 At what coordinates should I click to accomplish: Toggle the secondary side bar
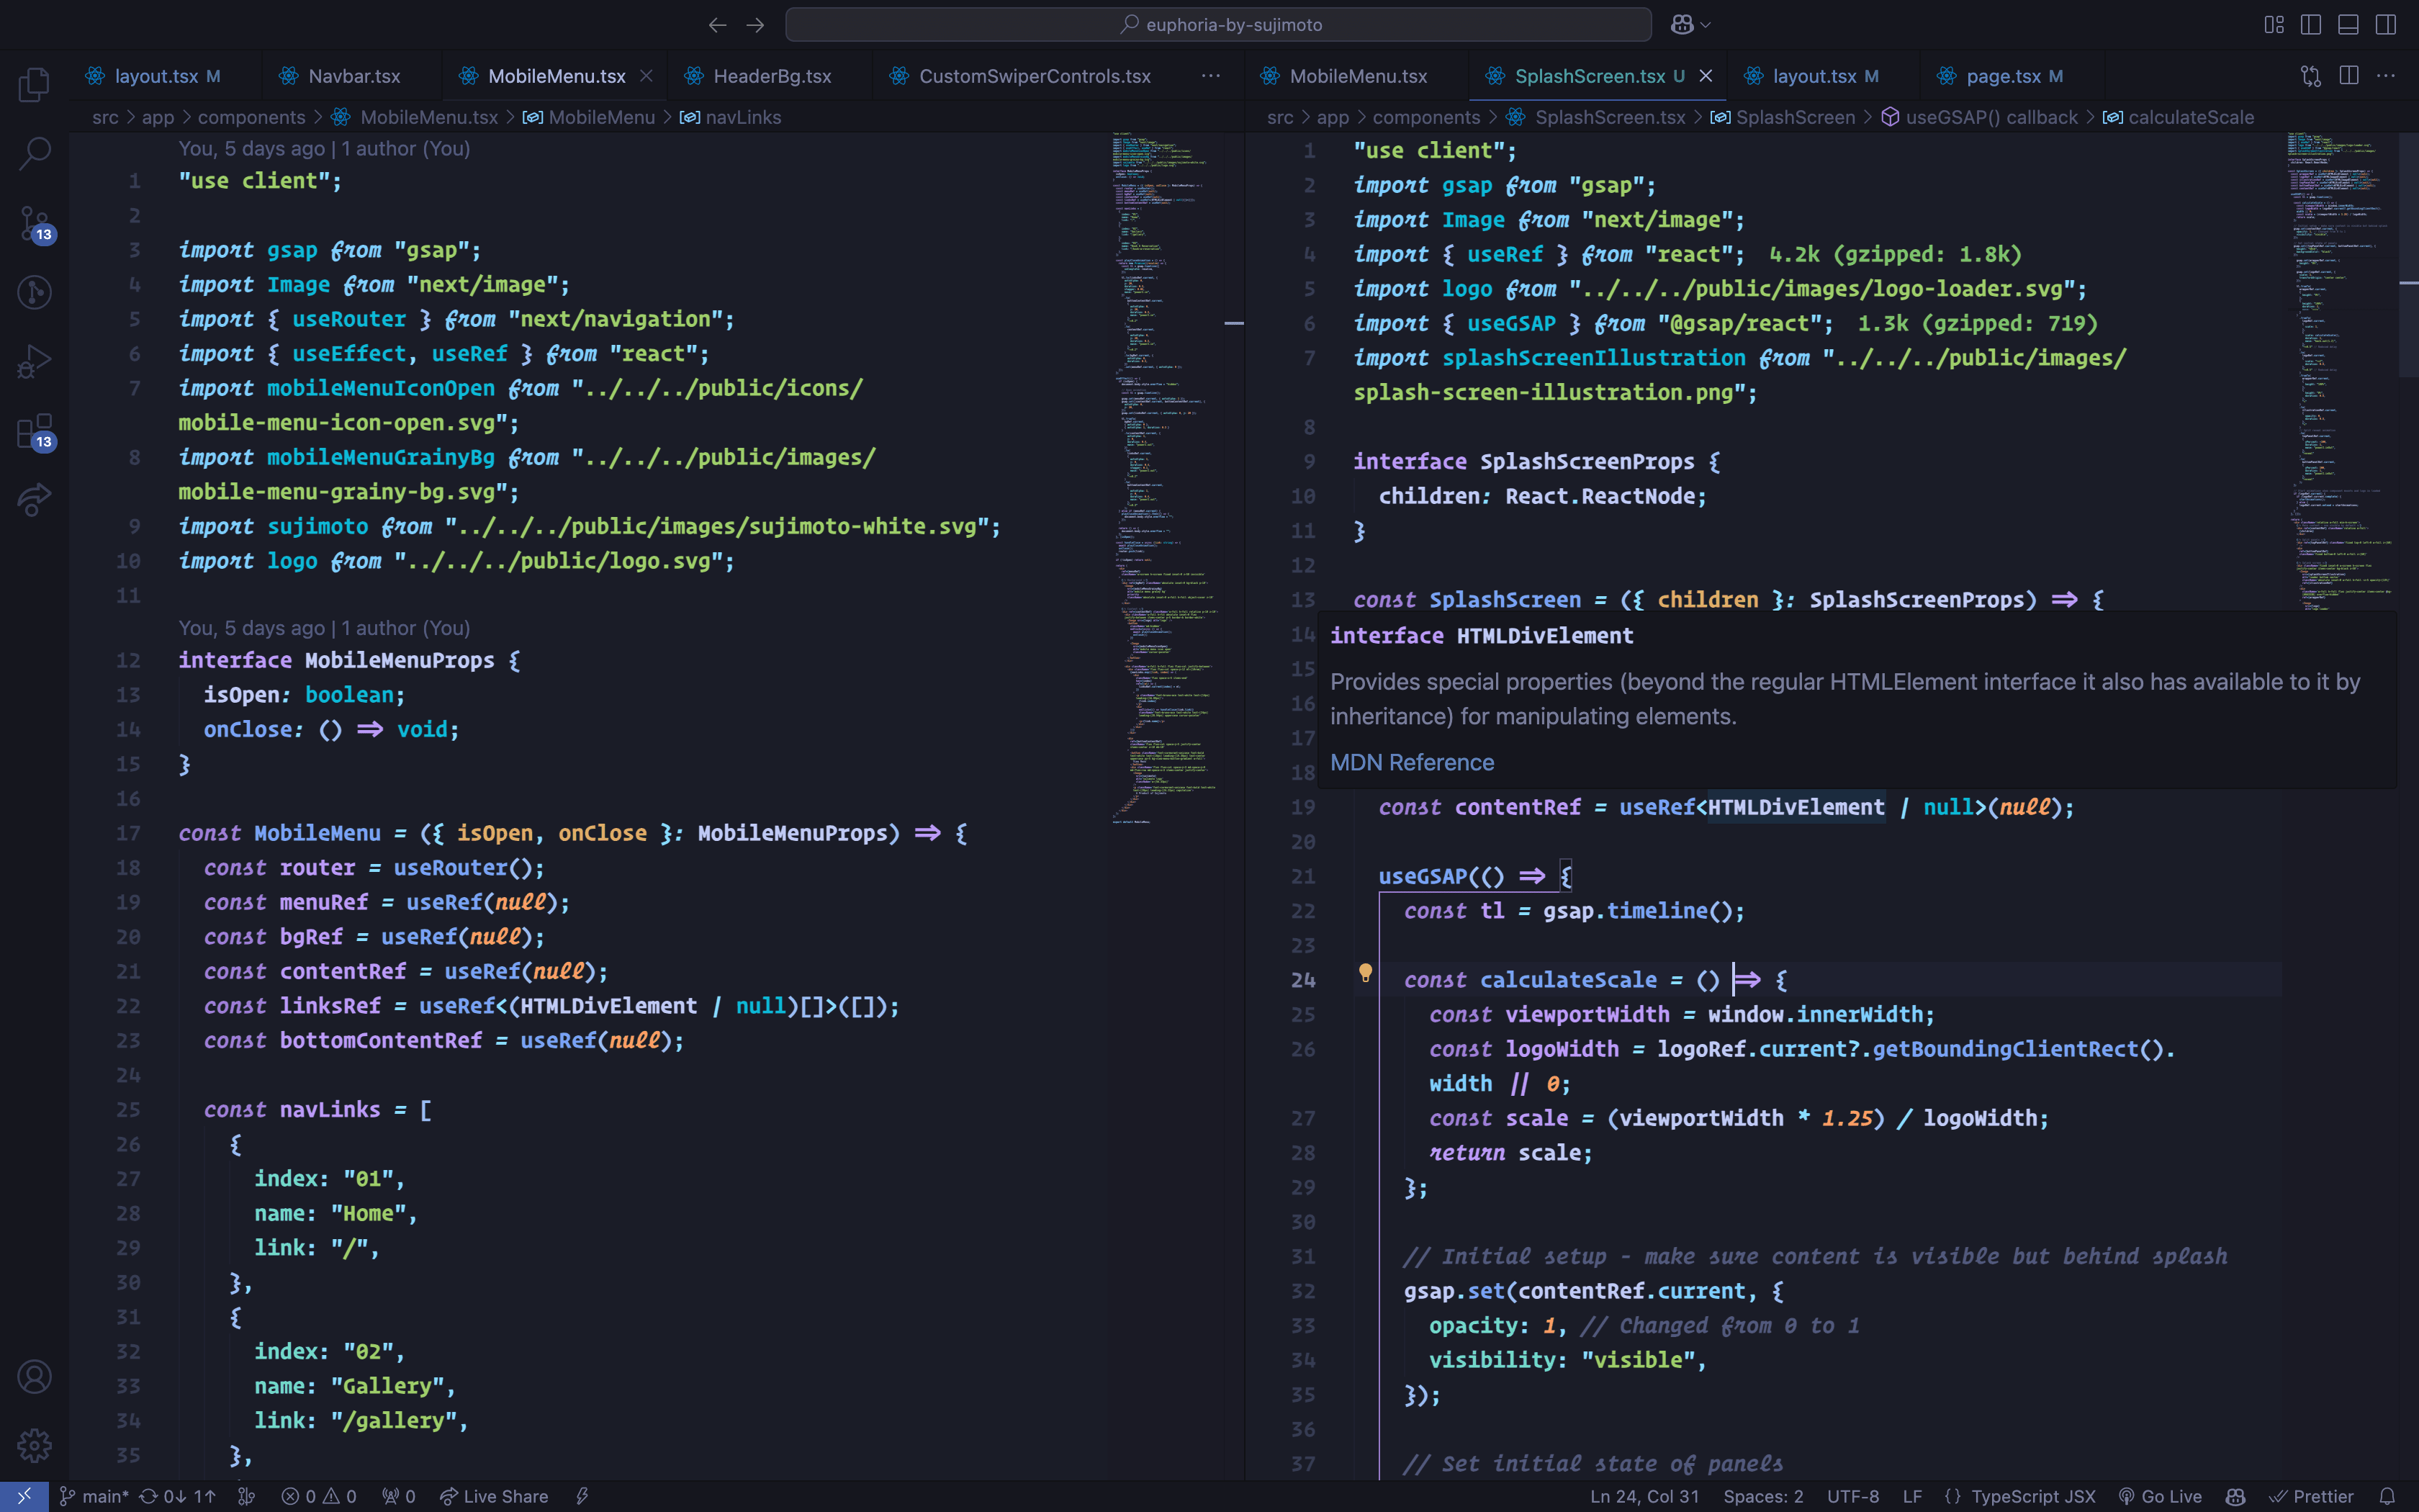point(2386,25)
